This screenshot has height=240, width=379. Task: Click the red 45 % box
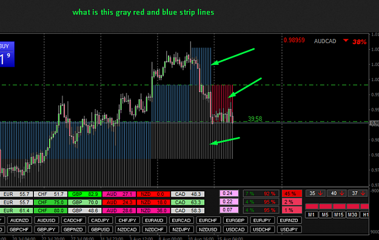[x=292, y=193]
